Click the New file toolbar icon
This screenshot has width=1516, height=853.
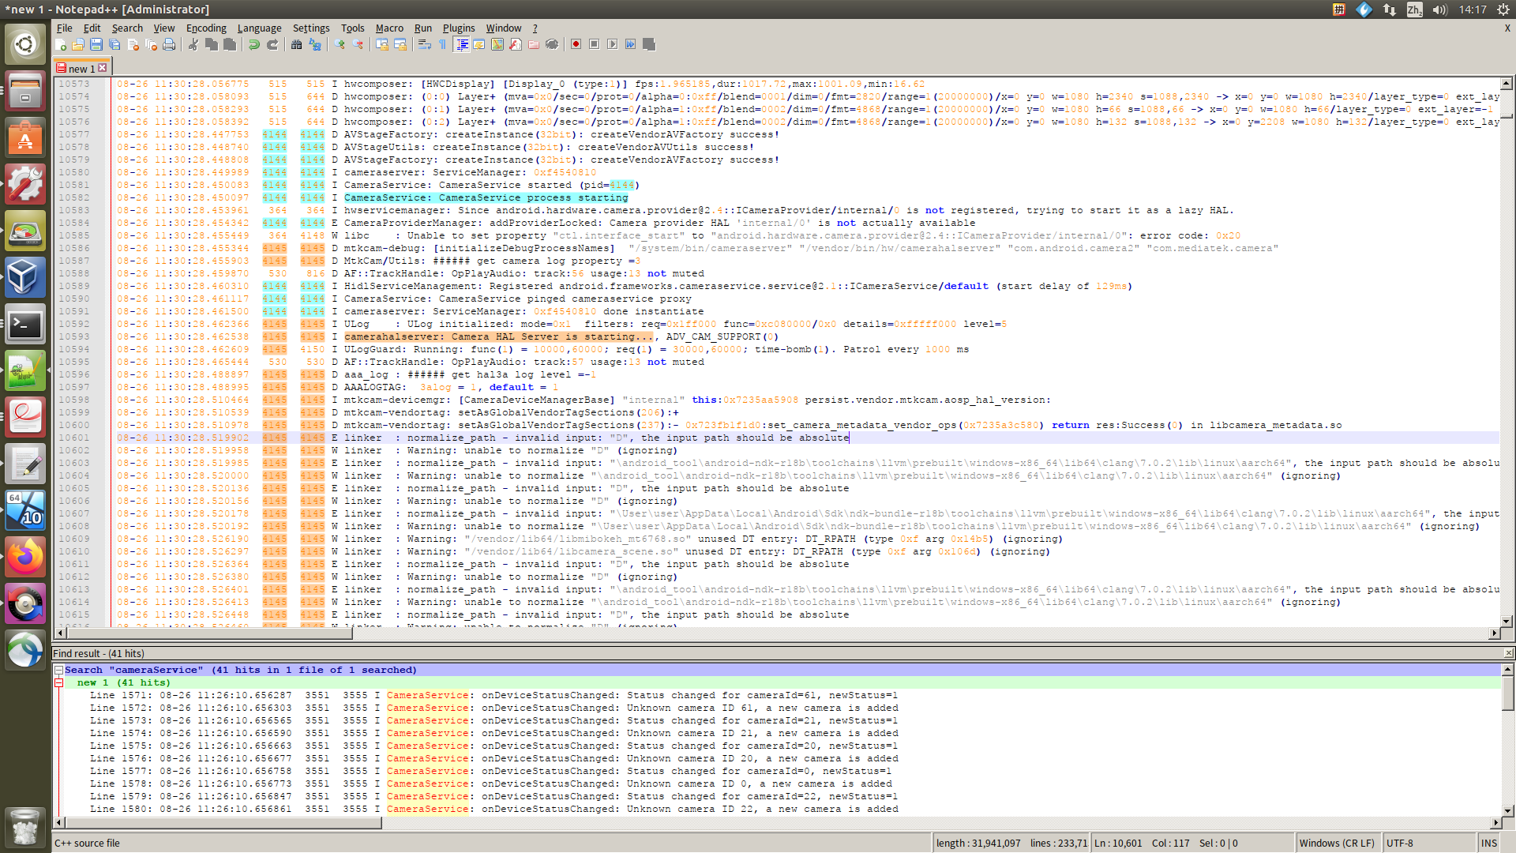[61, 45]
